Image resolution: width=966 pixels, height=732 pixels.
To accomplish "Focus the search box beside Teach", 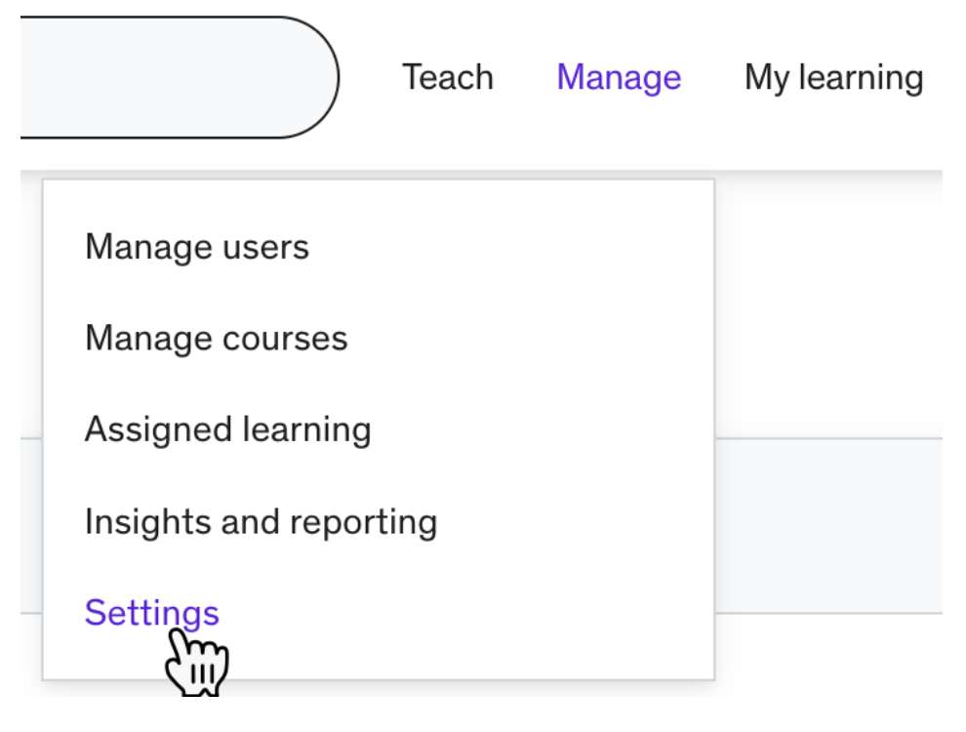I will [180, 77].
